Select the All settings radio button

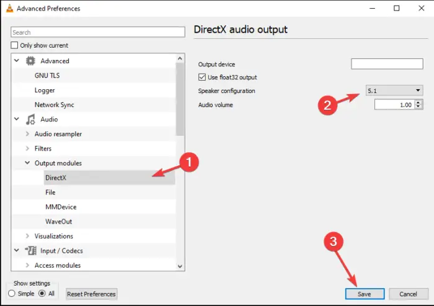(x=42, y=293)
